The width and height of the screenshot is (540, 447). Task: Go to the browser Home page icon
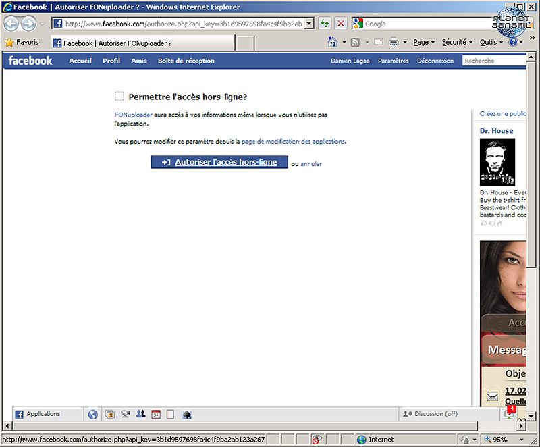tap(333, 42)
